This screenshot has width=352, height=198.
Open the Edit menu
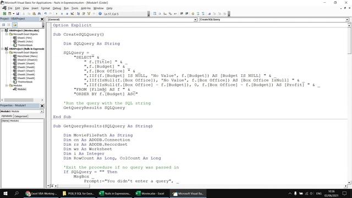coord(18,8)
